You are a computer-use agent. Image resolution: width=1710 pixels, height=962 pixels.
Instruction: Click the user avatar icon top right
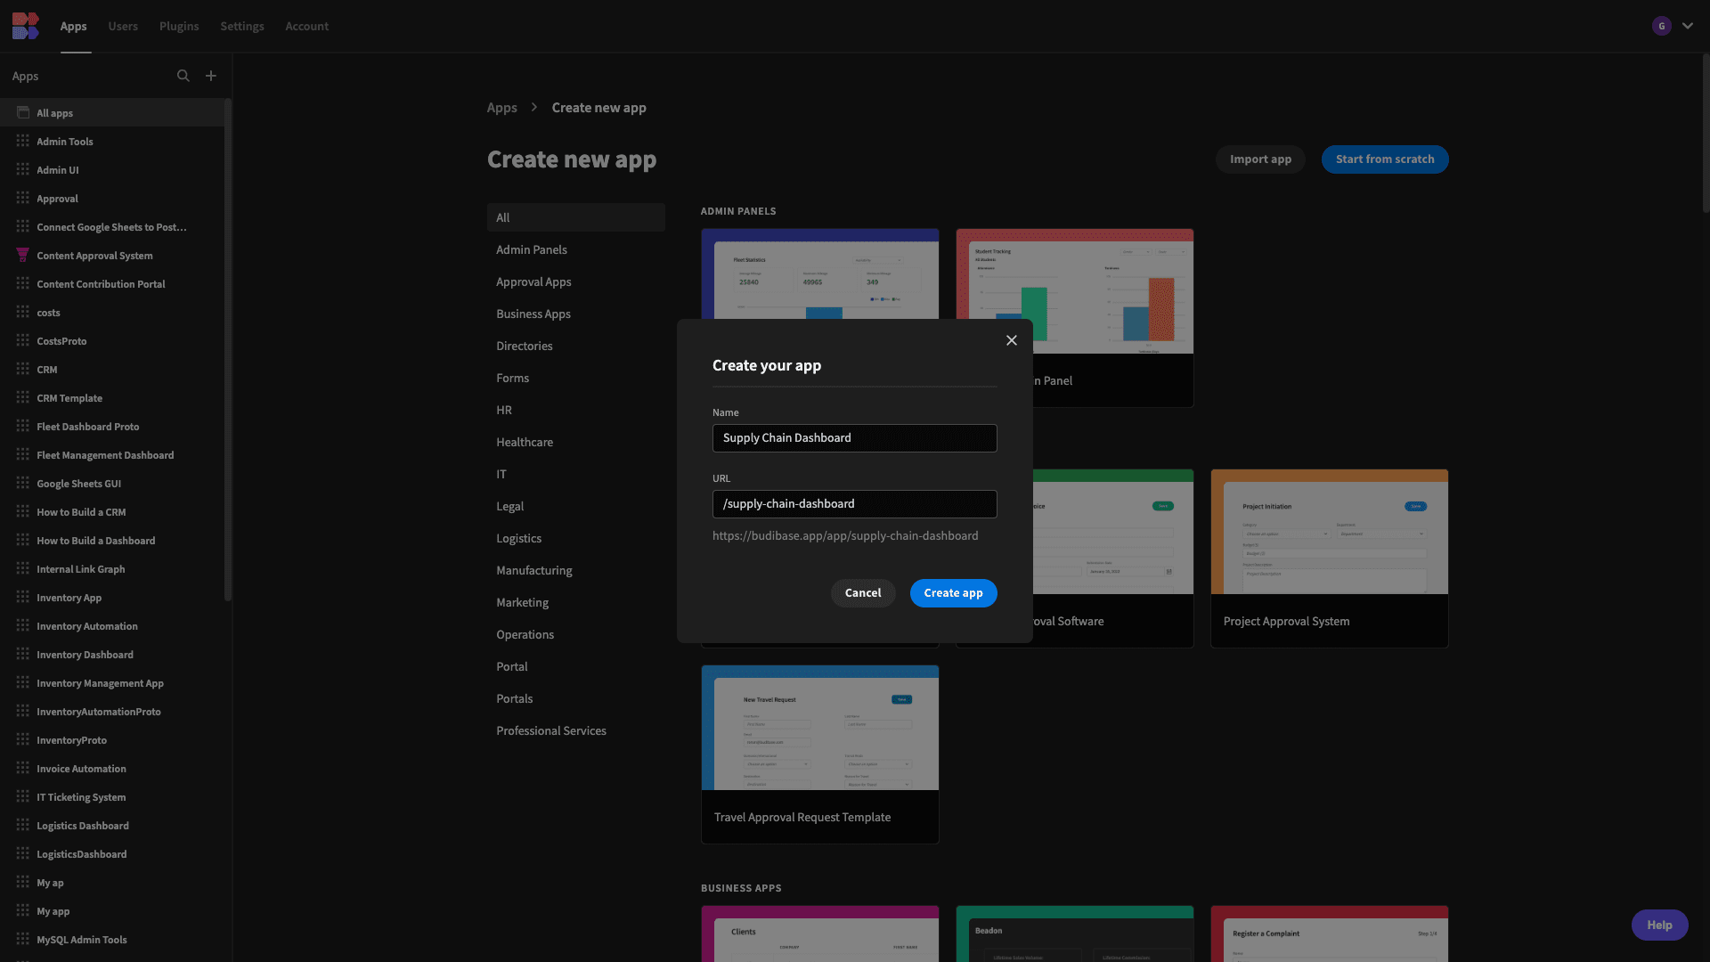click(1663, 26)
